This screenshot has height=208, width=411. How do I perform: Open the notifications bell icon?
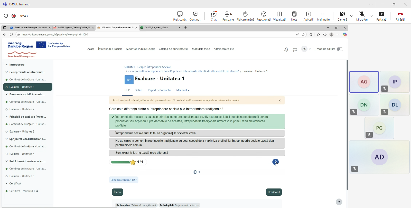(286, 50)
